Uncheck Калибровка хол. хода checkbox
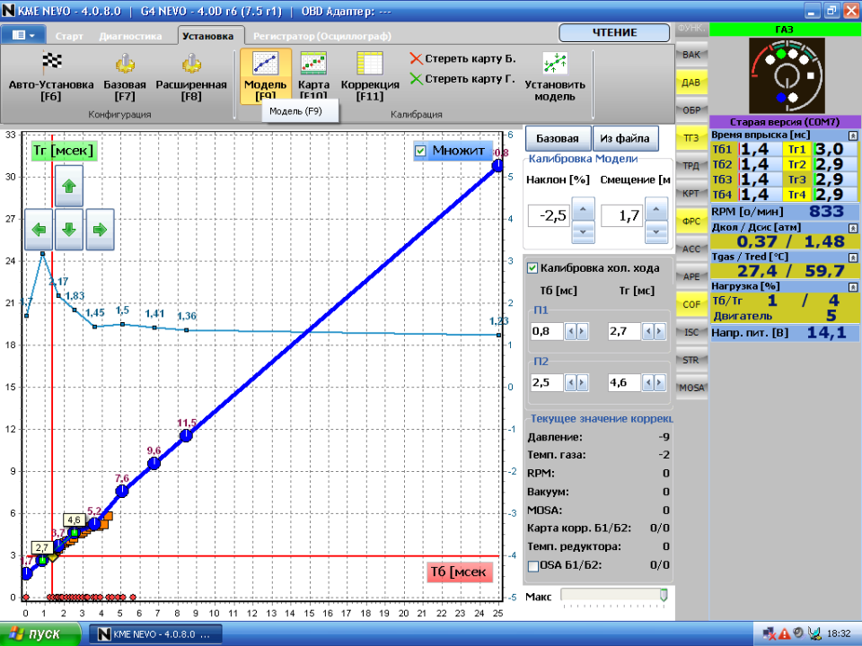This screenshot has width=862, height=646. [532, 267]
